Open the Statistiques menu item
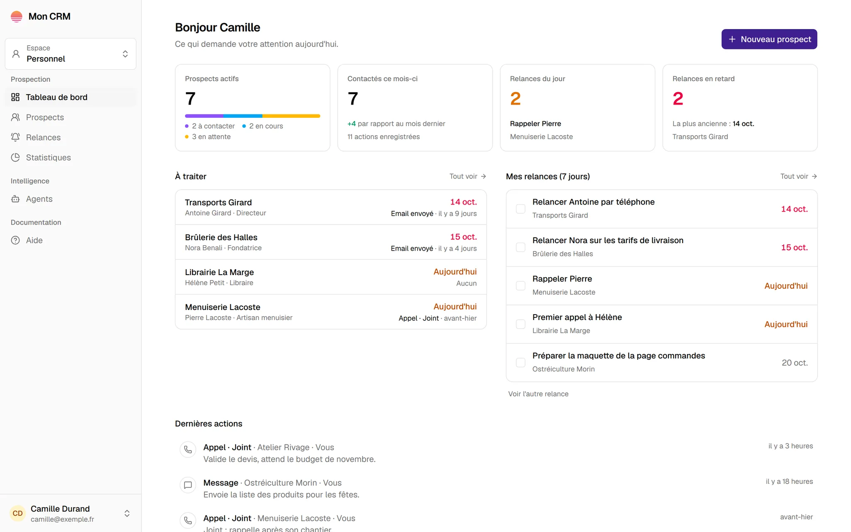Image resolution: width=851 pixels, height=532 pixels. (x=71, y=157)
